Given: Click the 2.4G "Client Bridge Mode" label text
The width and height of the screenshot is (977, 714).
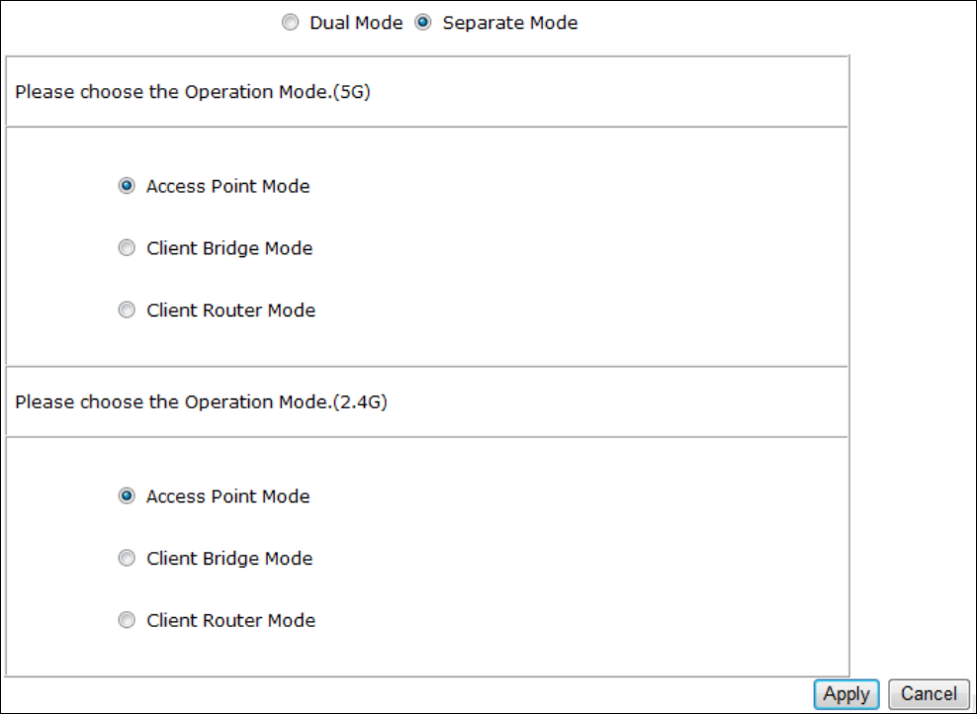Looking at the screenshot, I should point(229,559).
